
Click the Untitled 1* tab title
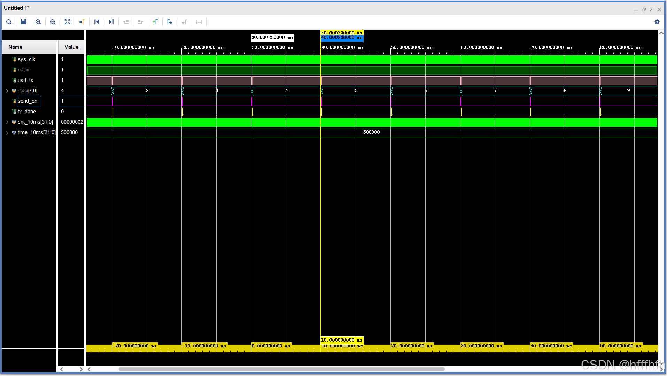pyautogui.click(x=16, y=8)
